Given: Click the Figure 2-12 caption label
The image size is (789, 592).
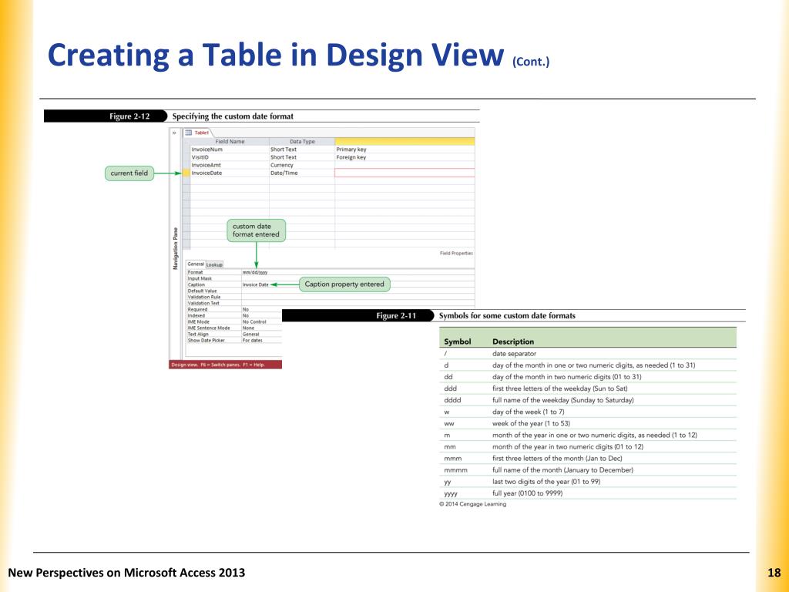Looking at the screenshot, I should (x=129, y=116).
